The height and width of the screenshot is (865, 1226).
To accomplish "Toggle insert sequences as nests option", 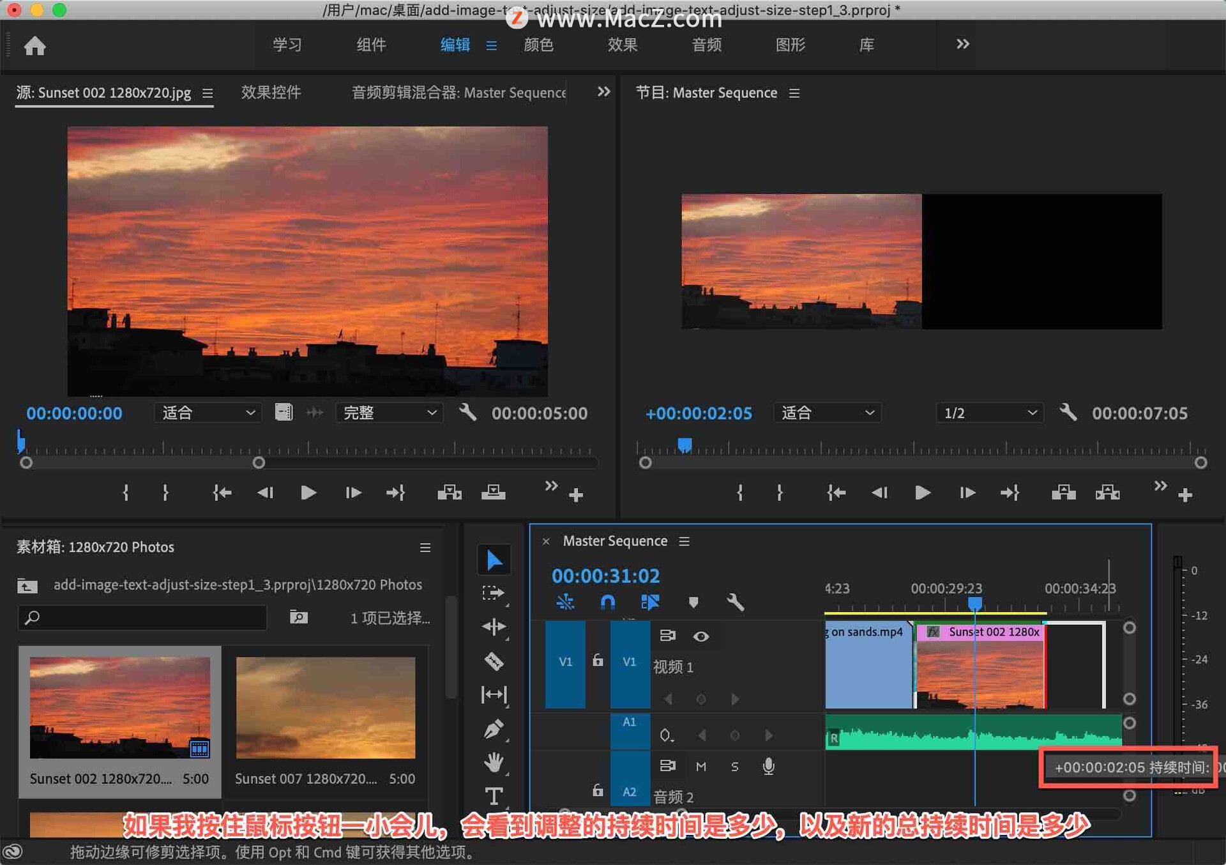I will (566, 602).
